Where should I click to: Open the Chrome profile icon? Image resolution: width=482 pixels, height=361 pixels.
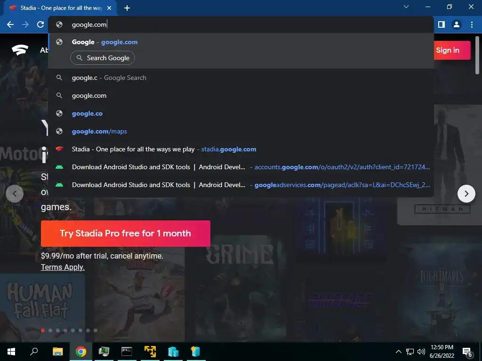457,24
